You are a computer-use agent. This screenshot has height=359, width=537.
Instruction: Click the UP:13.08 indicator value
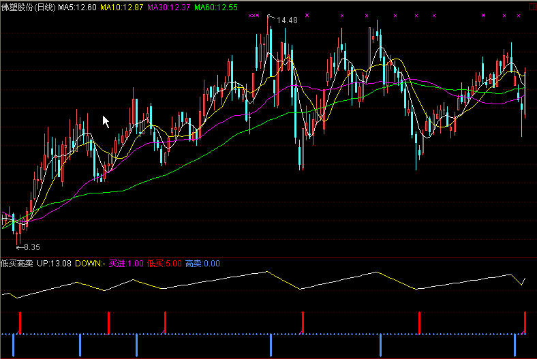pos(55,263)
